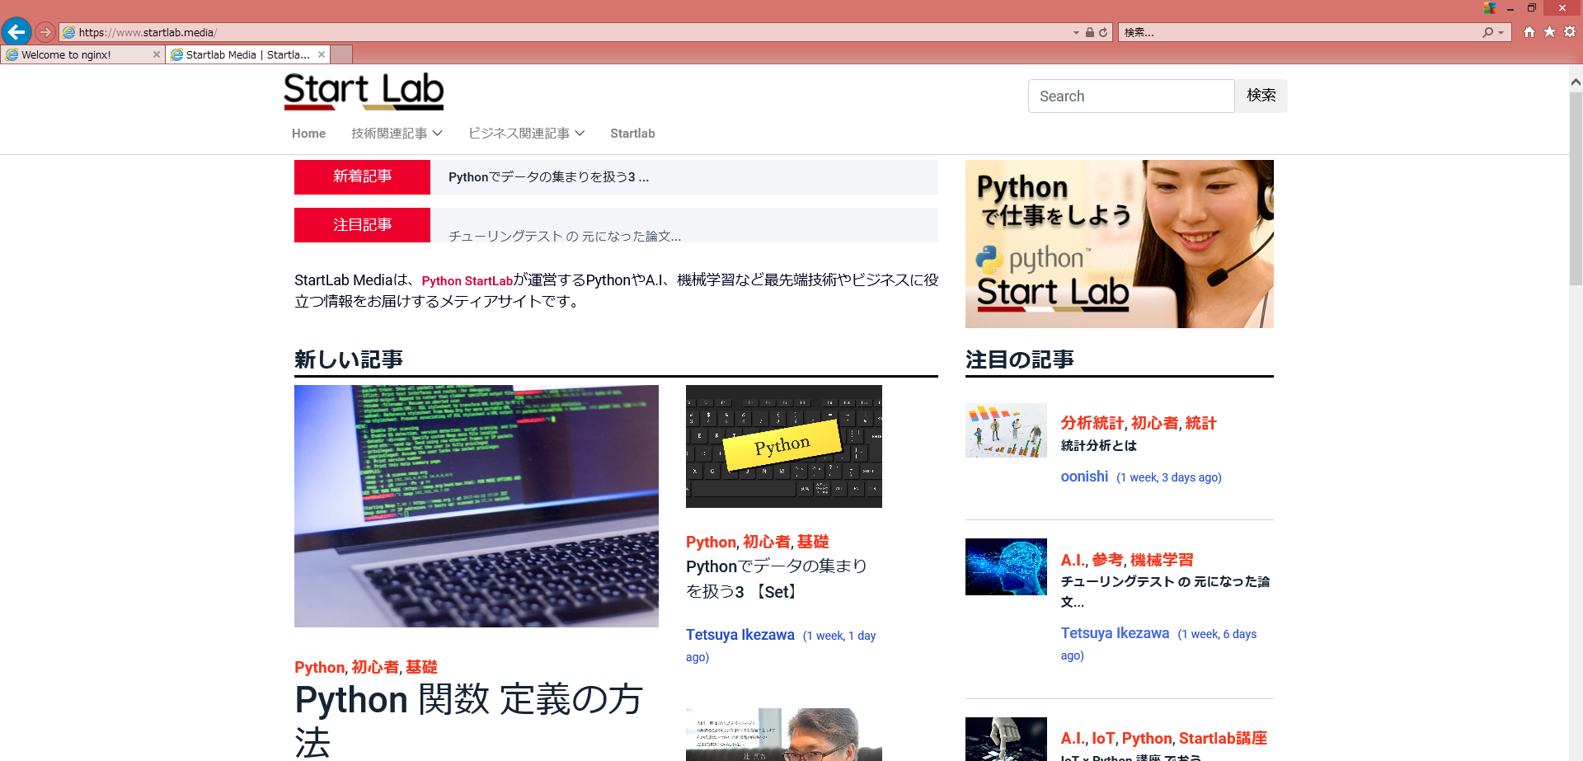This screenshot has height=761, width=1583.
Task: Open the Tools gear icon
Action: (1570, 32)
